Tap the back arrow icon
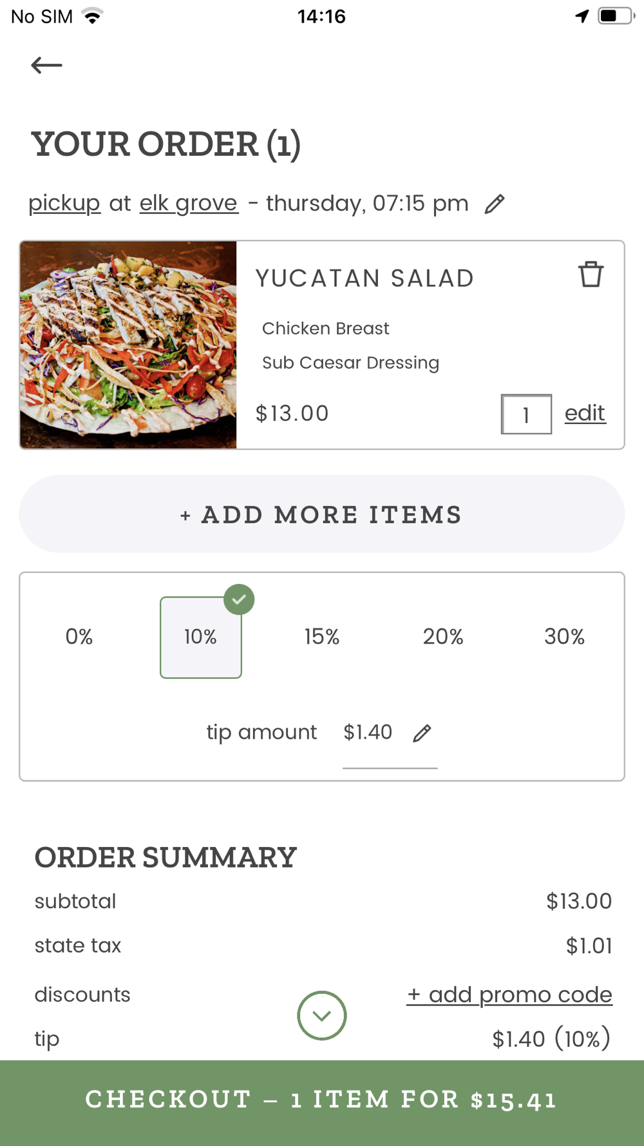This screenshot has width=644, height=1146. [x=46, y=65]
